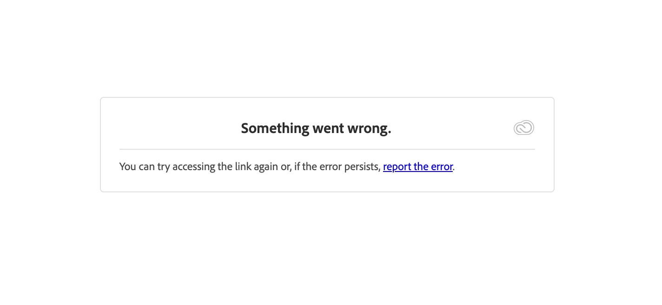Click the word "try" in the message
The height and width of the screenshot is (305, 662).
pyautogui.click(x=164, y=167)
